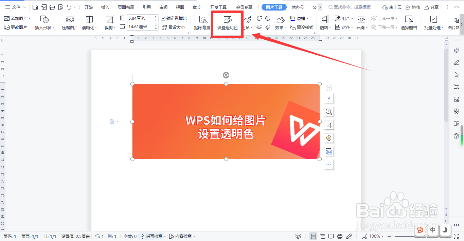Click the 协作 collaborate button

pyautogui.click(x=413, y=7)
